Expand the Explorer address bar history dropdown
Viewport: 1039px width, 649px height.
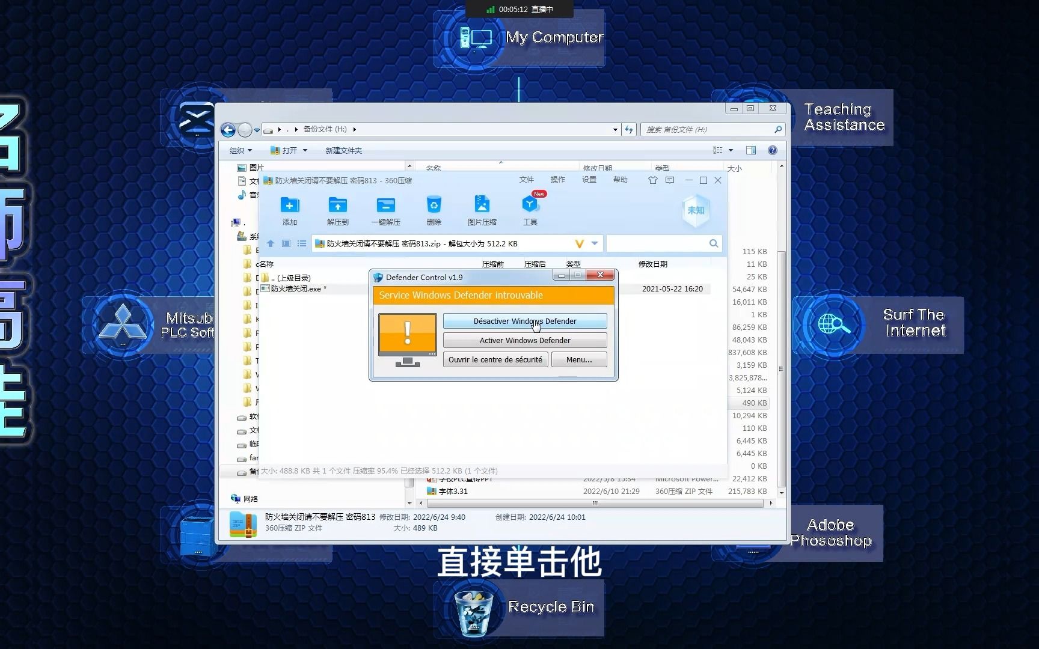(x=615, y=129)
